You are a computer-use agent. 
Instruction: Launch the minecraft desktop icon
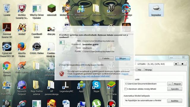[x=52, y=10]
